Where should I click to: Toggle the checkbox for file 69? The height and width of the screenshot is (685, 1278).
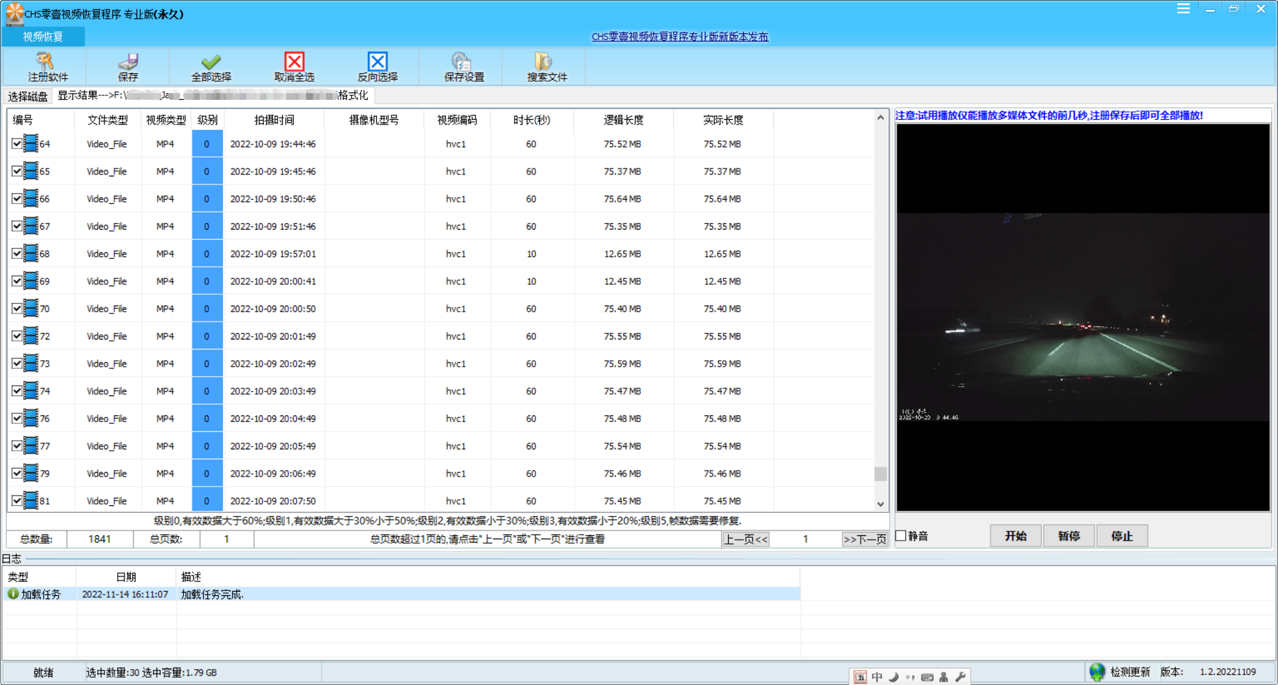pos(17,281)
